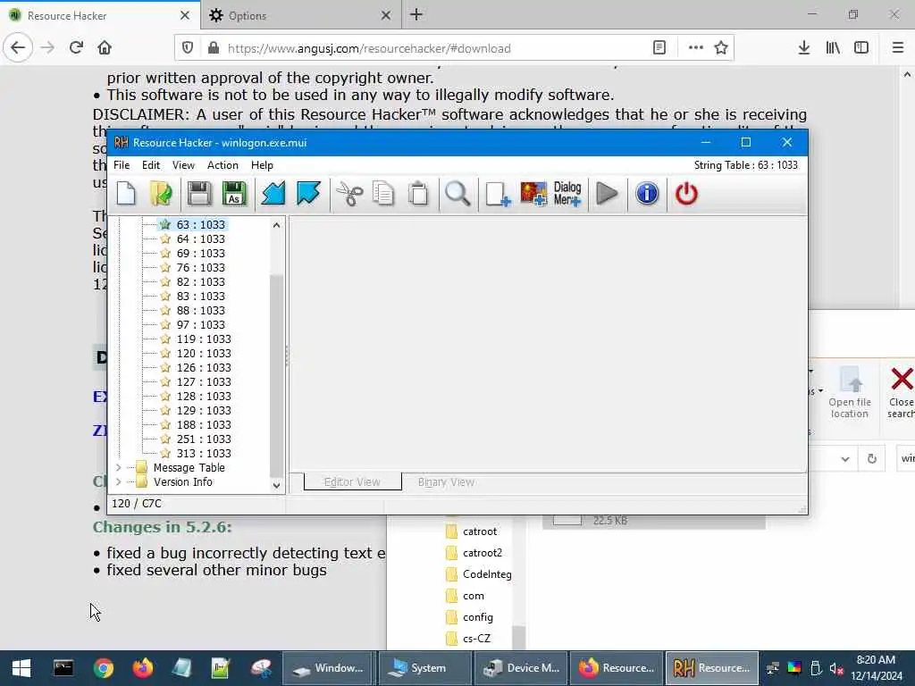Refresh the Explorer window

[872, 459]
